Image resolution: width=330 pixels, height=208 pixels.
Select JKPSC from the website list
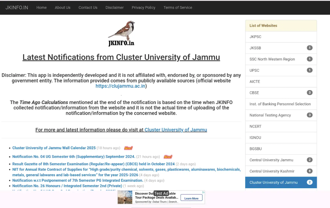coord(281,37)
